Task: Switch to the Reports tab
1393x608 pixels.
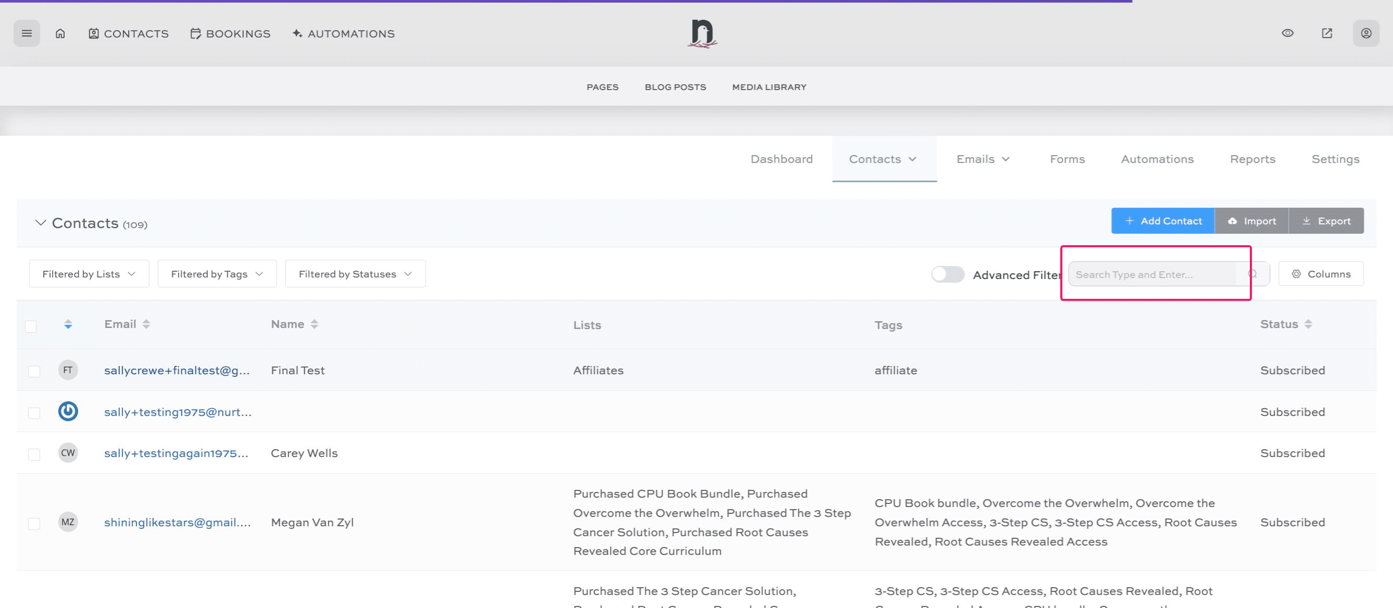Action: [x=1252, y=159]
